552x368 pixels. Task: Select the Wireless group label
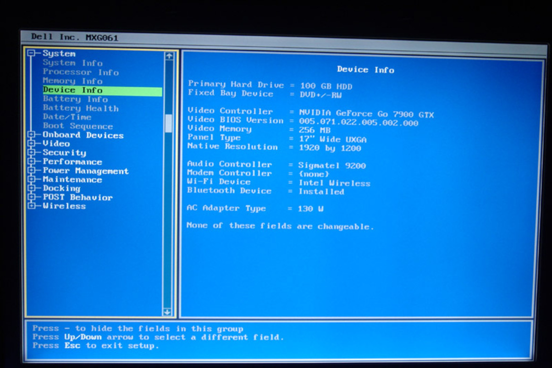[64, 206]
